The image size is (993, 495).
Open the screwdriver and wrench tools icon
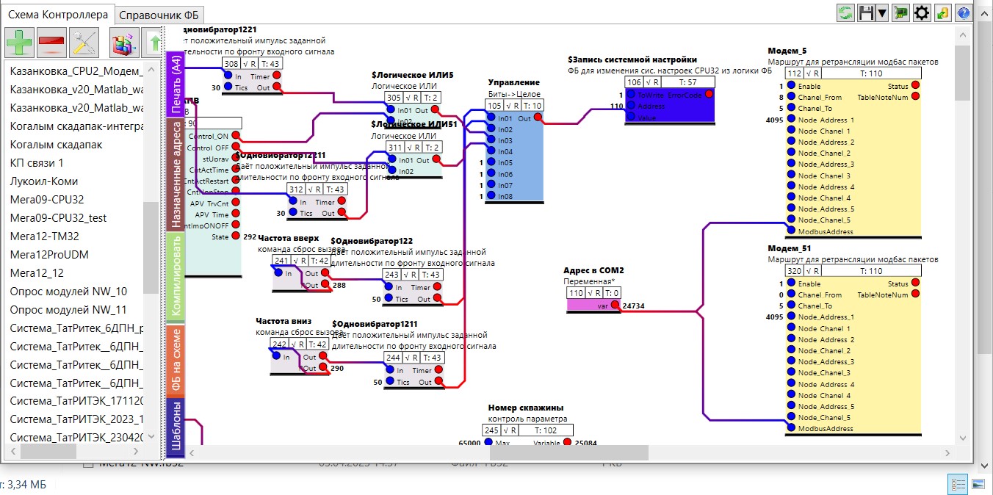pyautogui.click(x=84, y=43)
